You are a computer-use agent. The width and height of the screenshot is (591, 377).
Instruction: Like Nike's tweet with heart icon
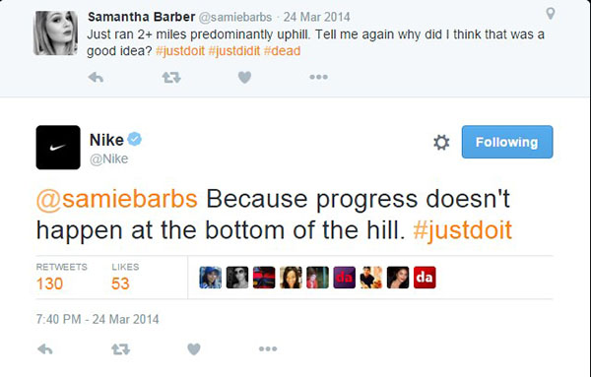click(194, 349)
